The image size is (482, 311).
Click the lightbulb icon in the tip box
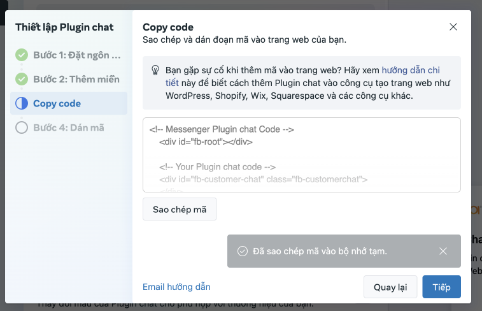pos(155,70)
